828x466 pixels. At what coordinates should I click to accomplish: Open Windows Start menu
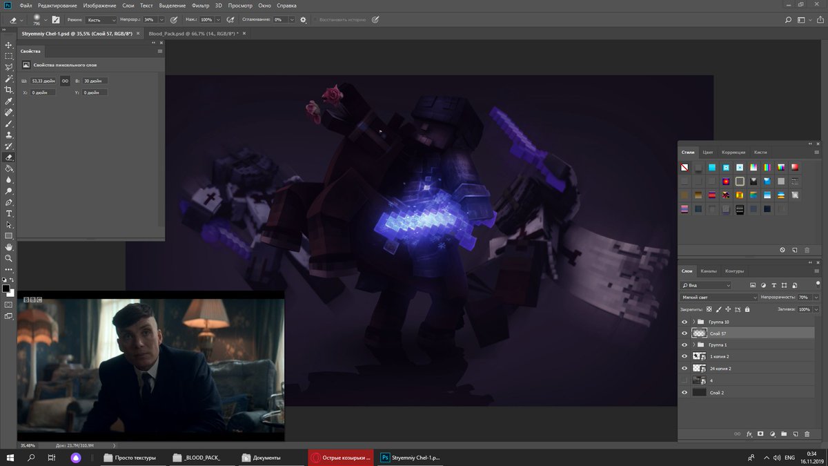(x=11, y=458)
